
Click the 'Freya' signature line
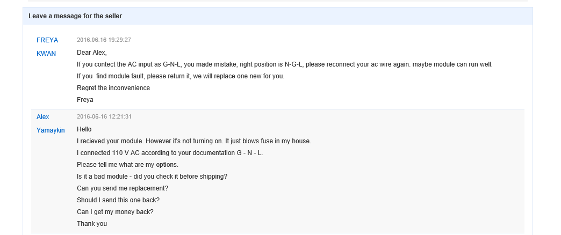coord(85,100)
